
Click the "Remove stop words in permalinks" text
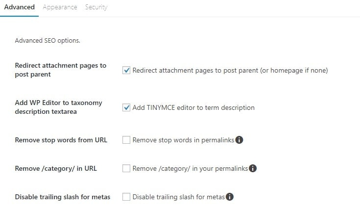(x=183, y=140)
